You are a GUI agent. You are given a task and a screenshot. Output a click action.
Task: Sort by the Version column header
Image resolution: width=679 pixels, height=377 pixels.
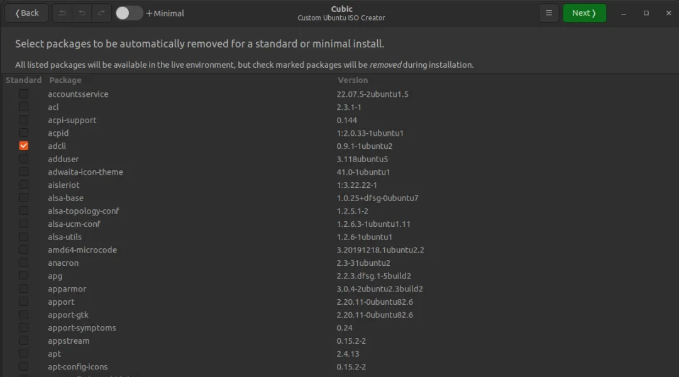pyautogui.click(x=353, y=80)
